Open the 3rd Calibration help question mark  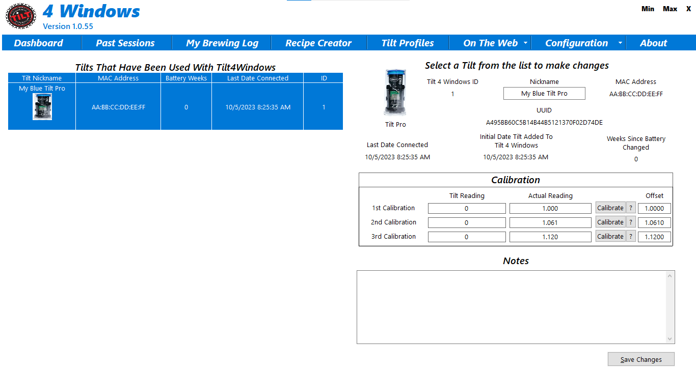click(x=630, y=236)
